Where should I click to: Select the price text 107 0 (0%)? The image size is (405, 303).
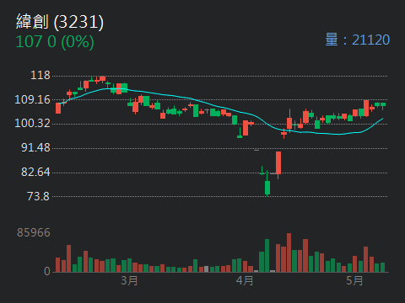(55, 42)
